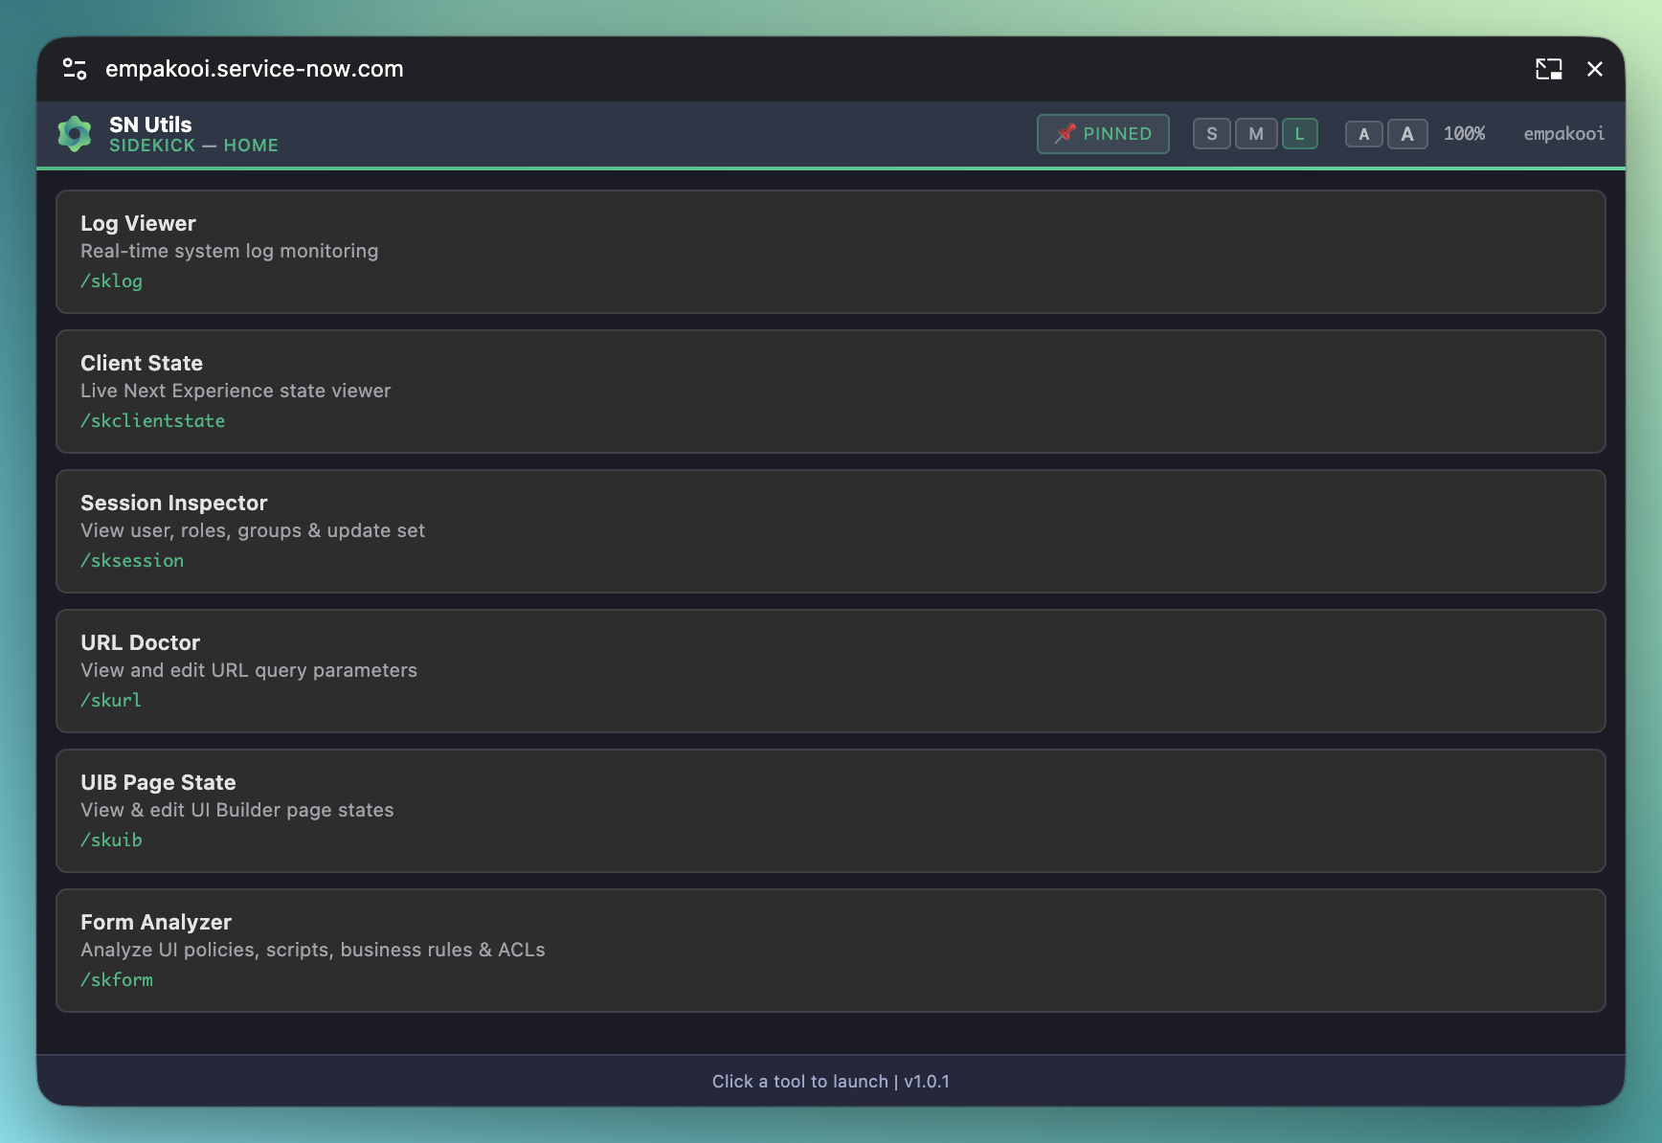Click the 100% zoom level control
The height and width of the screenshot is (1143, 1662).
[1465, 133]
